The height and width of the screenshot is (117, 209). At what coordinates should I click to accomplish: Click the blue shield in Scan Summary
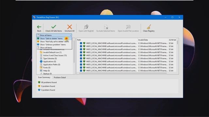(x=39, y=90)
